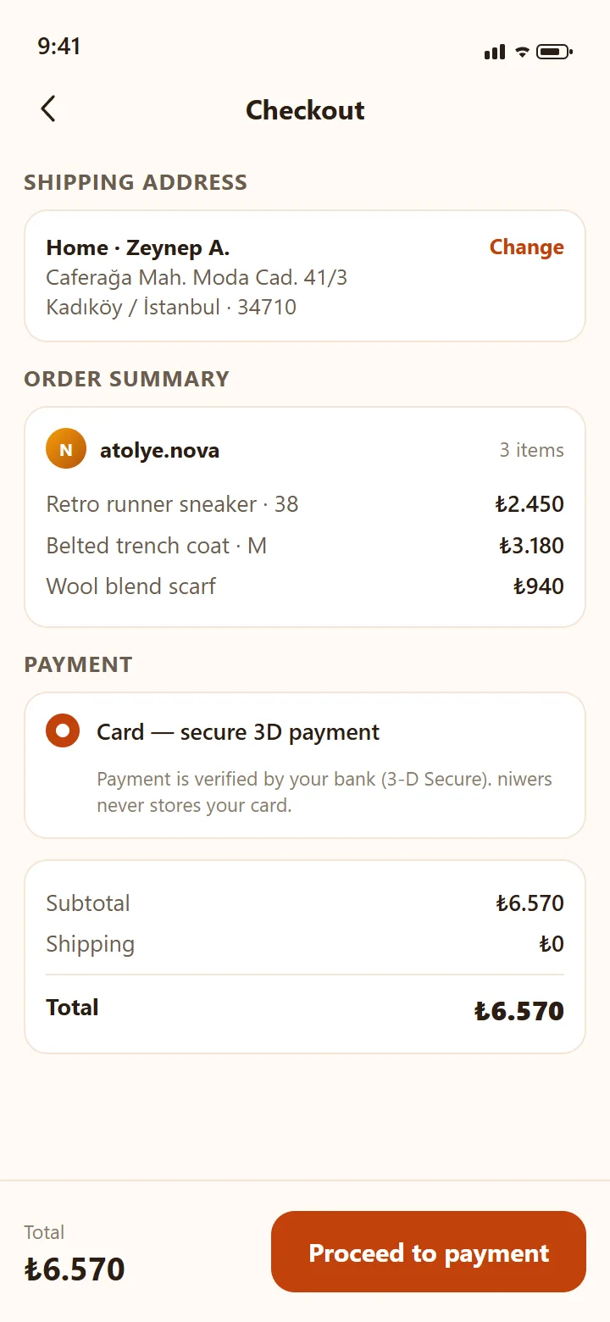Tap the Wool blend scarf item row

tap(305, 586)
